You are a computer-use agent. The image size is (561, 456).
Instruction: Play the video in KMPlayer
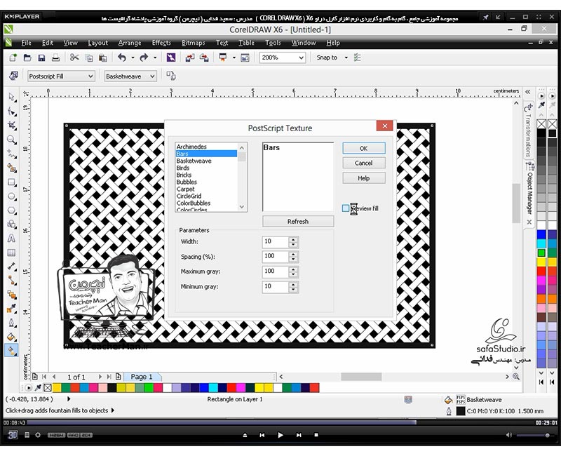(x=280, y=435)
